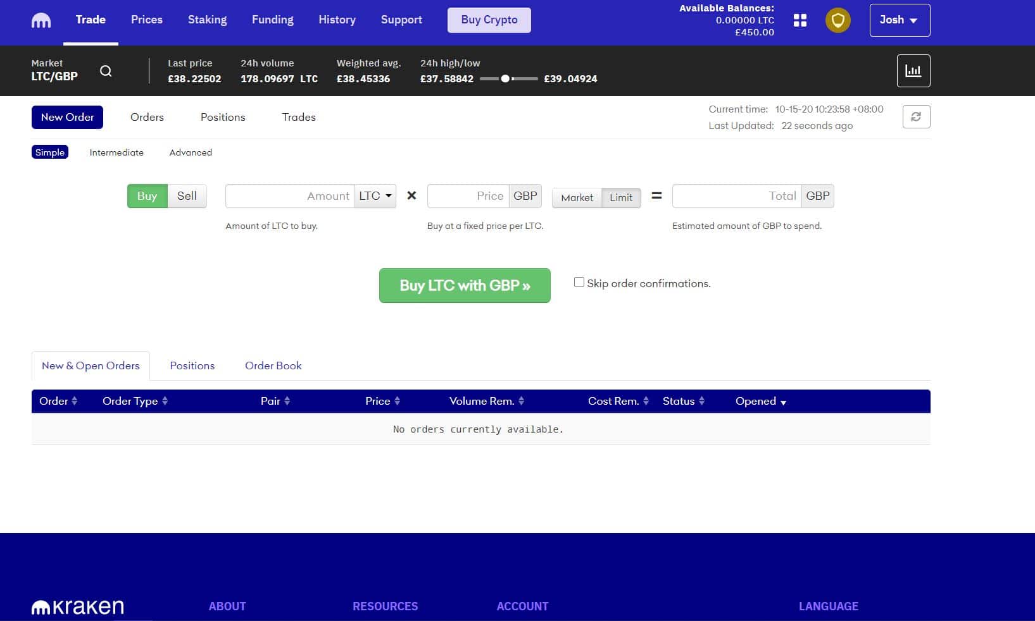Image resolution: width=1035 pixels, height=621 pixels.
Task: Select the lower Positions tab
Action: click(192, 366)
